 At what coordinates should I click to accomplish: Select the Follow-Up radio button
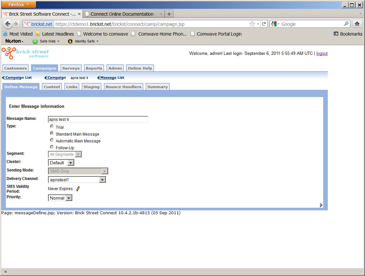pos(52,147)
